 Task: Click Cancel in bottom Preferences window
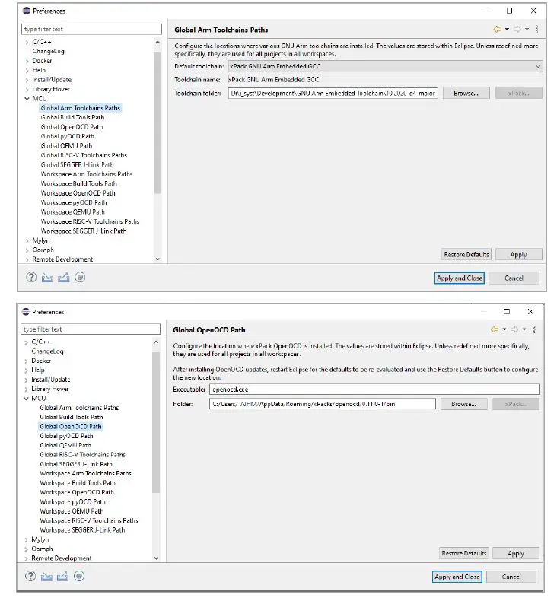pos(511,577)
